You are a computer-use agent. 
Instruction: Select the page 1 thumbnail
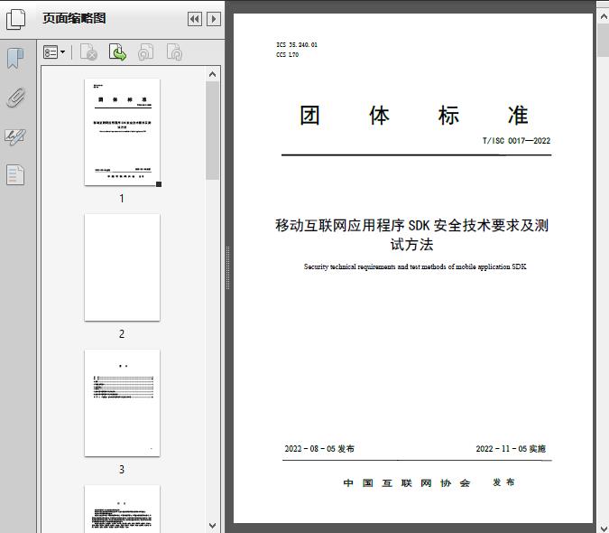tap(122, 132)
